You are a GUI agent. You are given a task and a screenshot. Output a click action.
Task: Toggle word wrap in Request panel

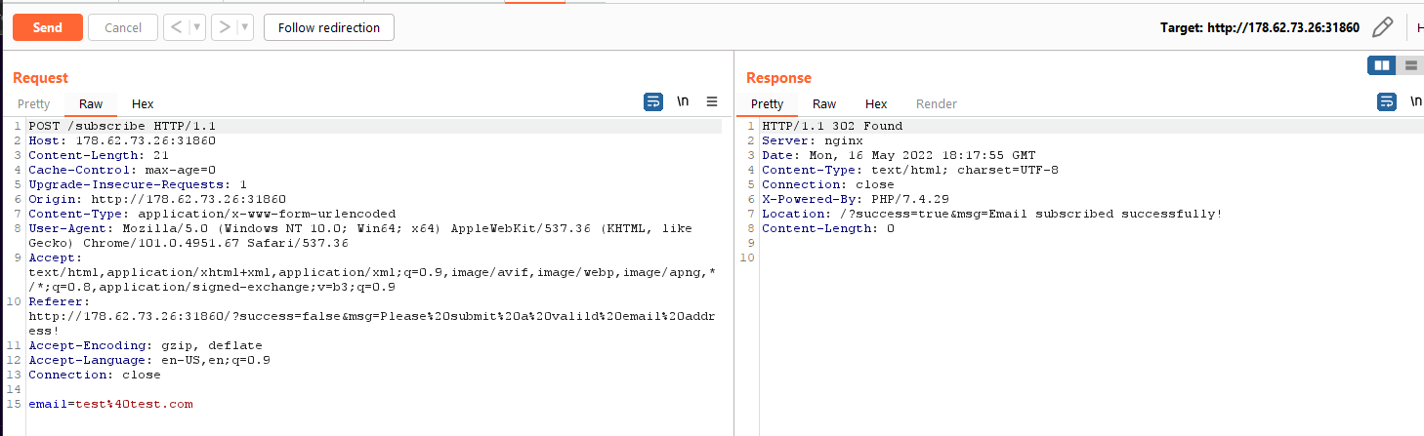click(653, 102)
